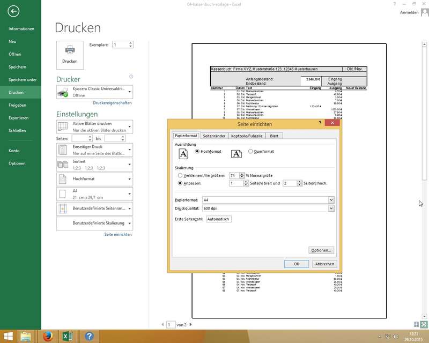Choose the Hochformat radio button
Image resolution: width=429 pixels, height=343 pixels.
197,152
